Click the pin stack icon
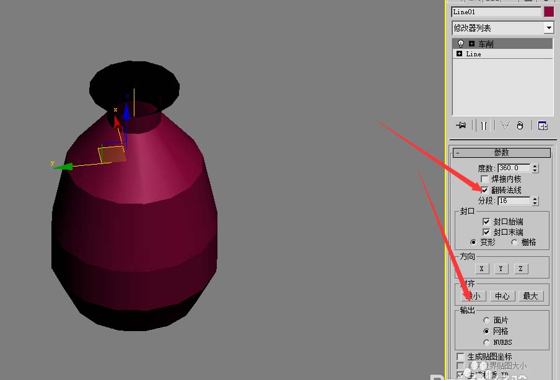The image size is (560, 380). pos(460,125)
